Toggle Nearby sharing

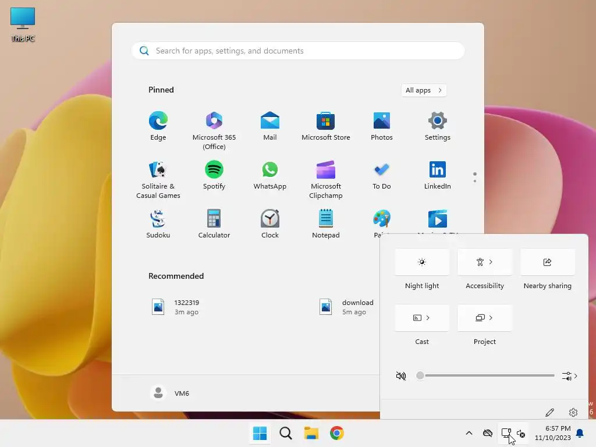[x=547, y=262]
